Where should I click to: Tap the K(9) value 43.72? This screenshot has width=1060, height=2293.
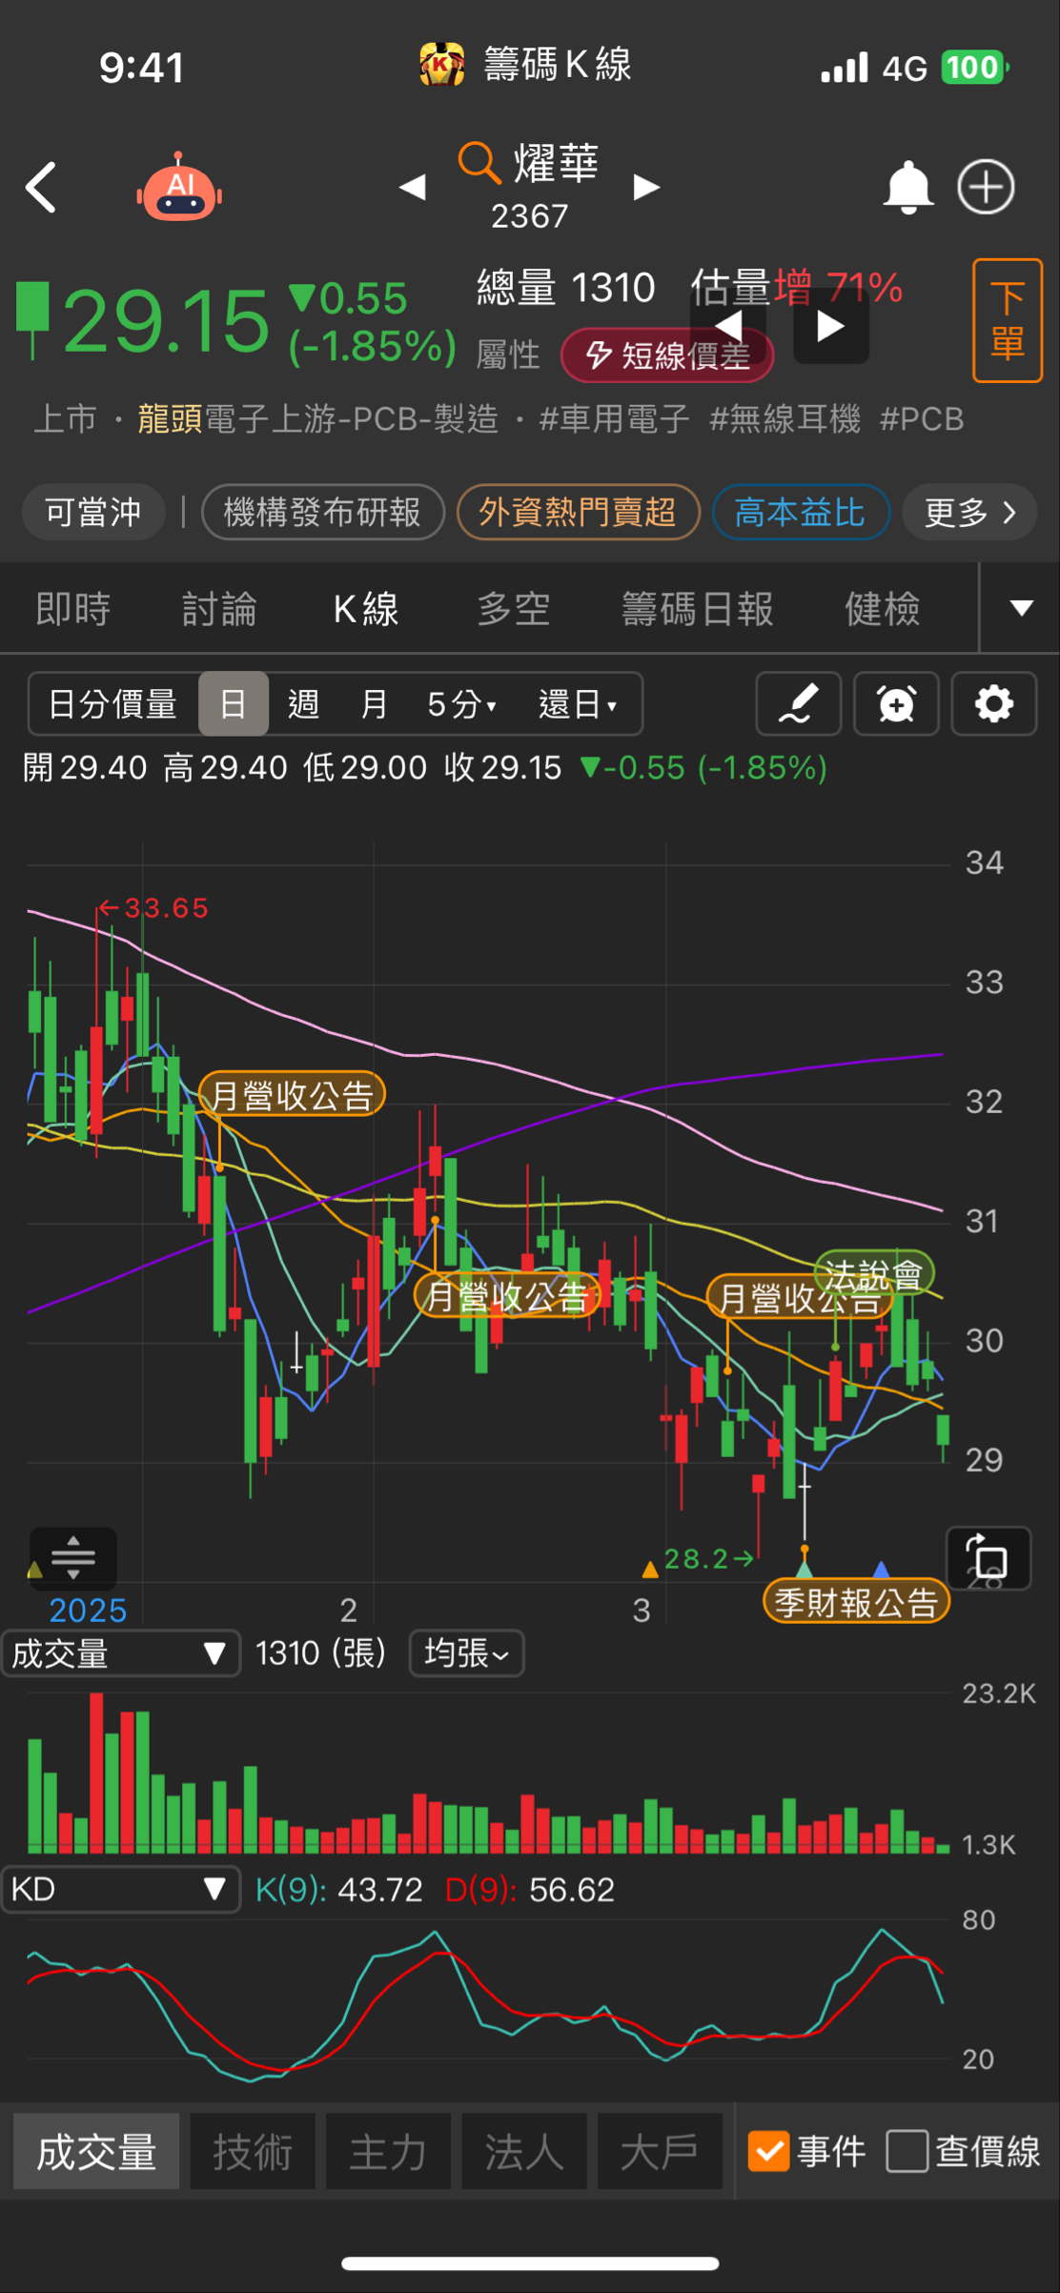(x=380, y=1890)
